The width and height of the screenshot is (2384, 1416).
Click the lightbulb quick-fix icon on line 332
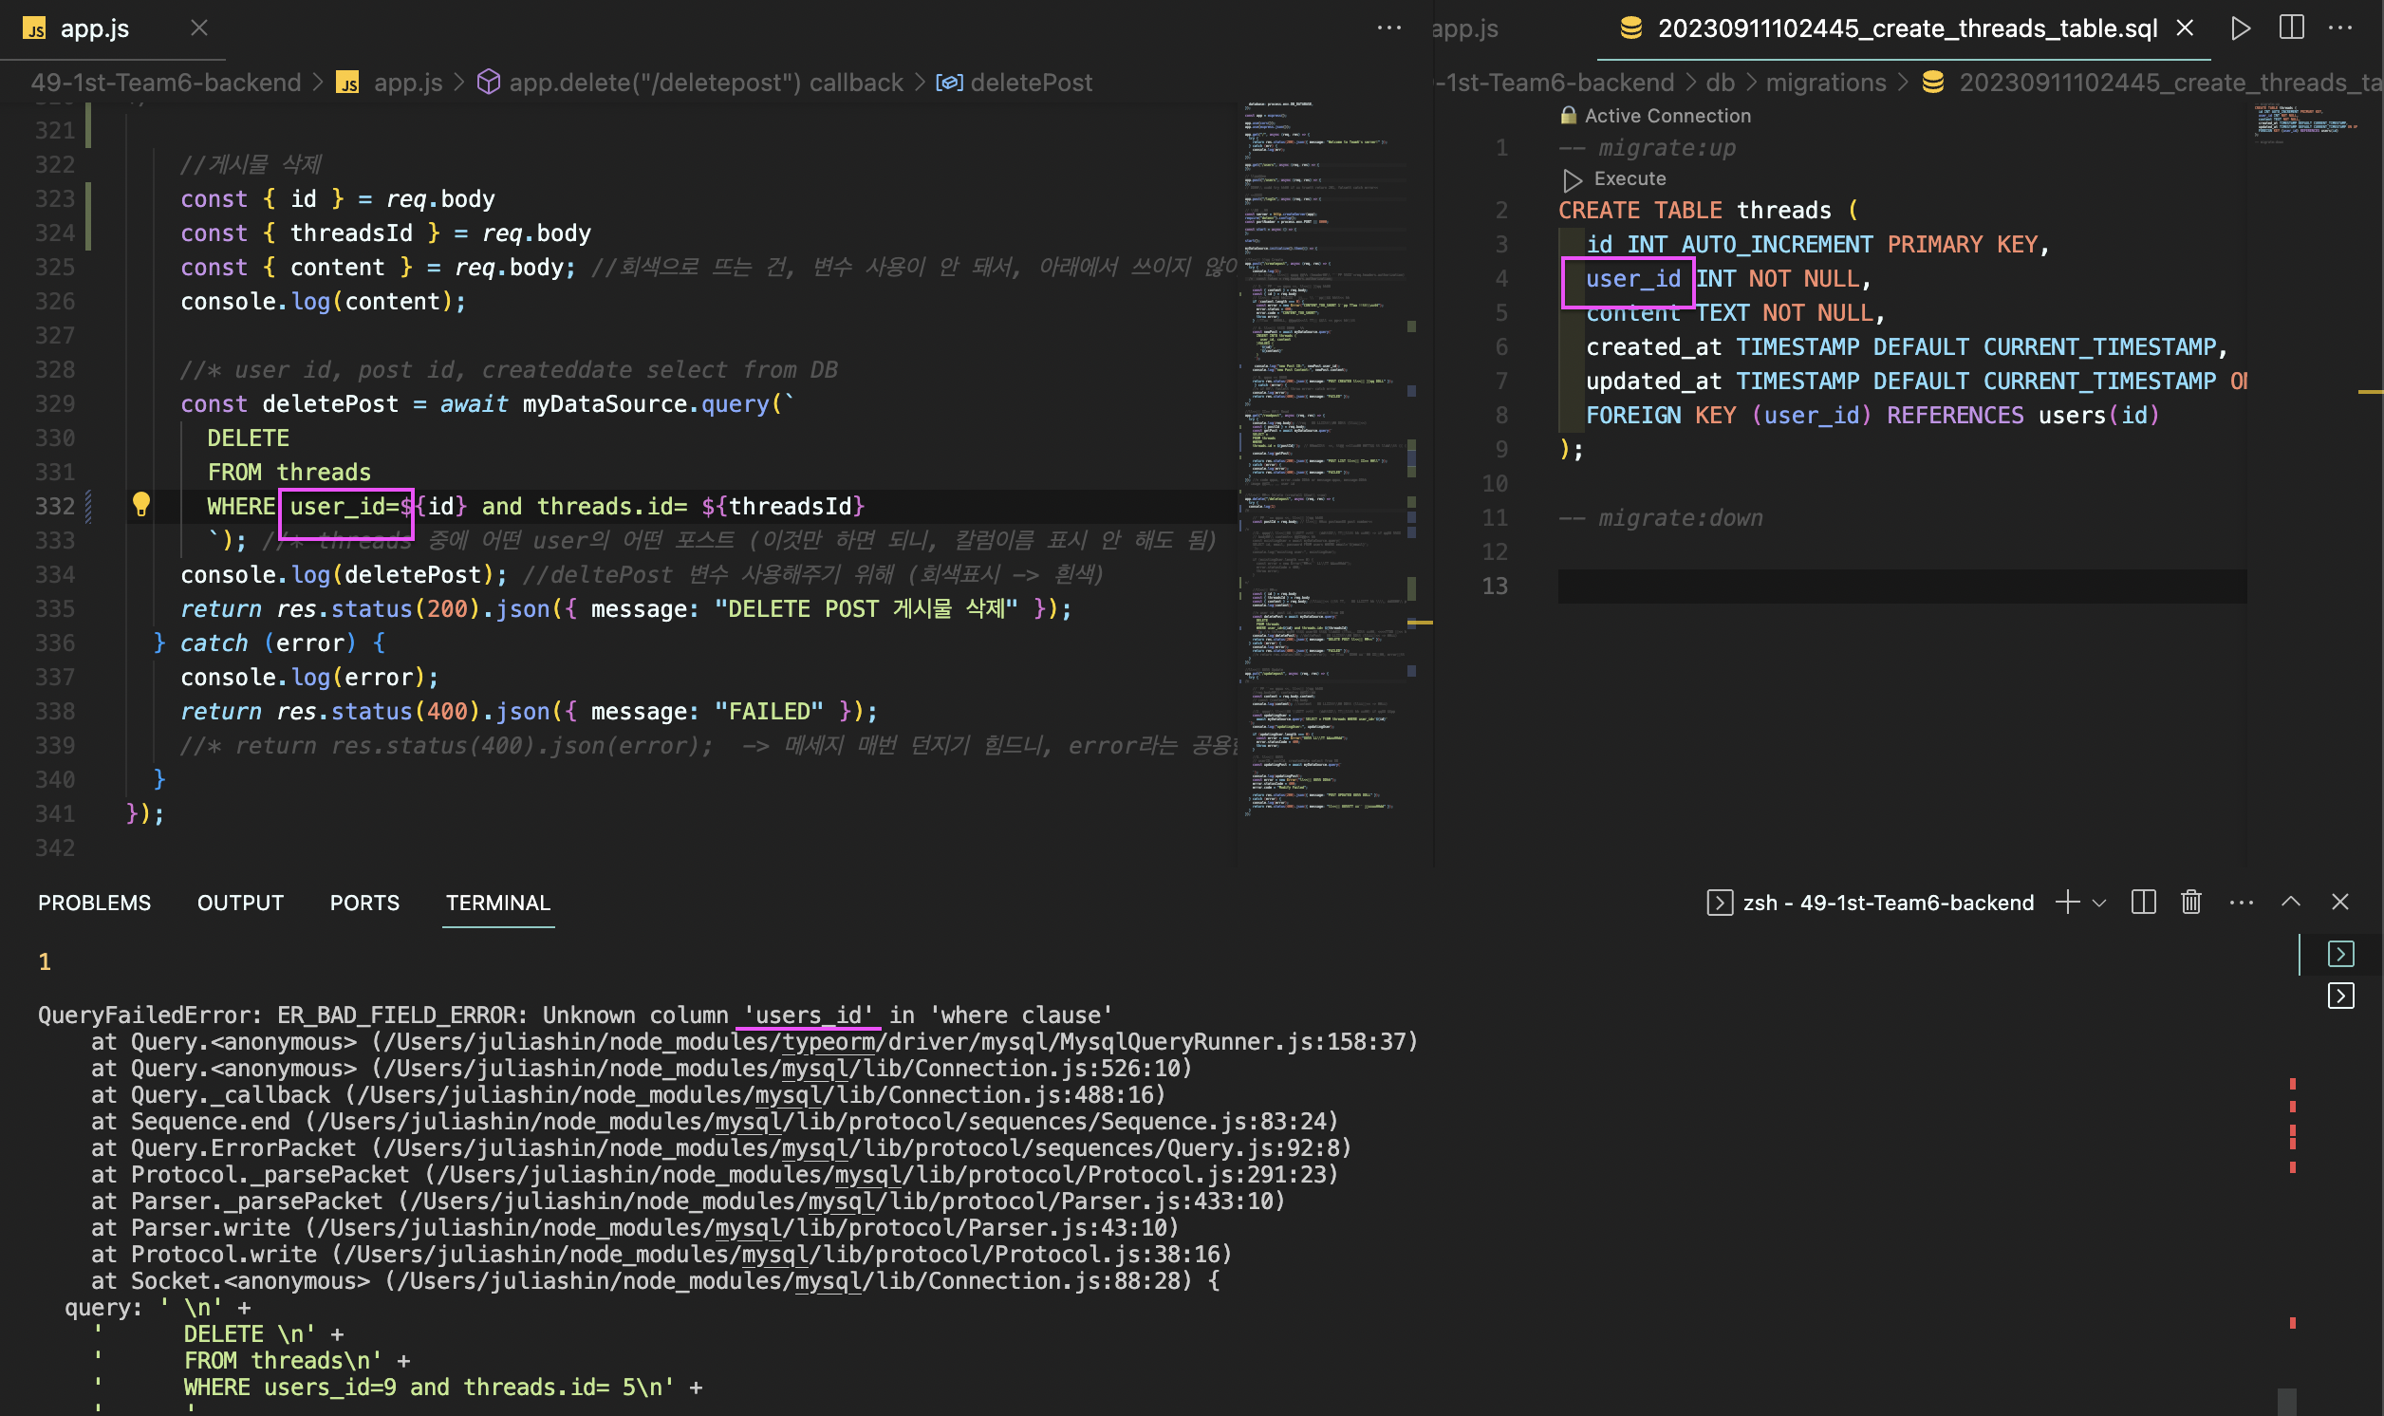click(x=141, y=504)
